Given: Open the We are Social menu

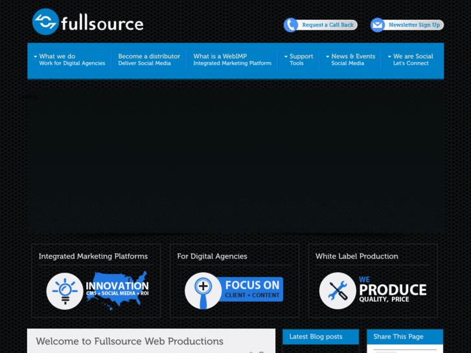Looking at the screenshot, I should (x=413, y=56).
